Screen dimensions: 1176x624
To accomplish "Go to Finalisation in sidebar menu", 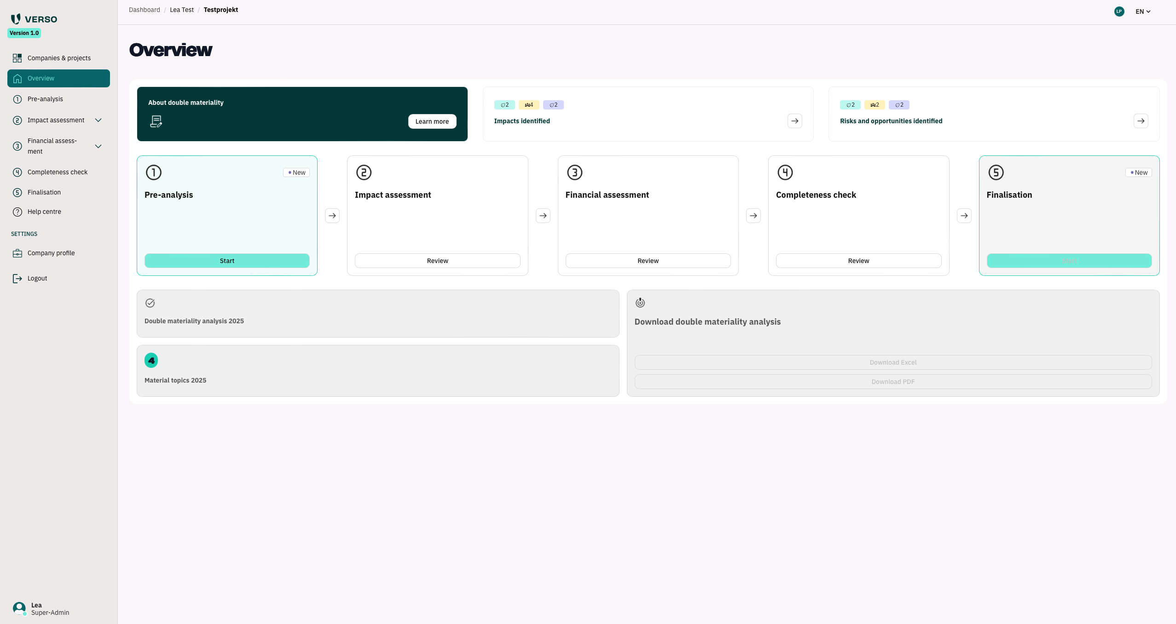I will 58,193.
